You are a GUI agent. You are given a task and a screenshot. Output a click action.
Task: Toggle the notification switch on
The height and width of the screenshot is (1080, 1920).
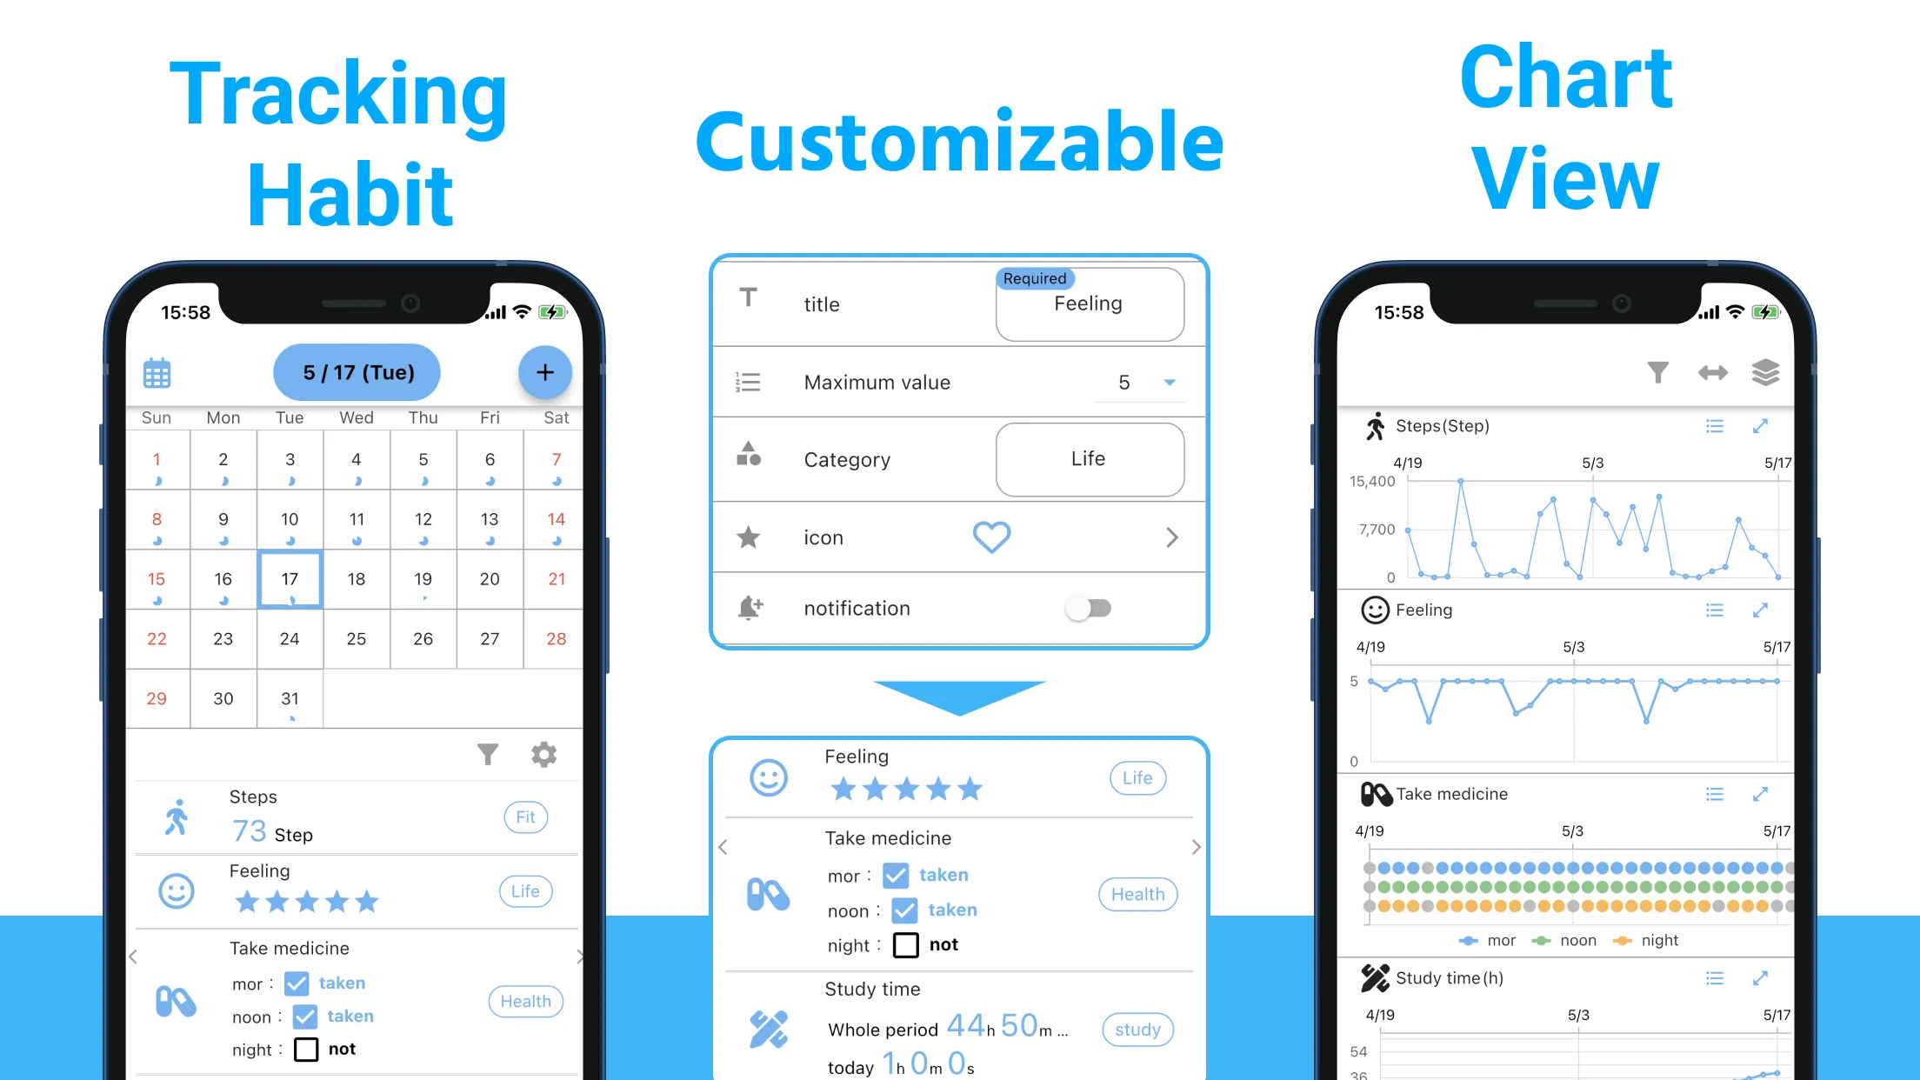1092,607
